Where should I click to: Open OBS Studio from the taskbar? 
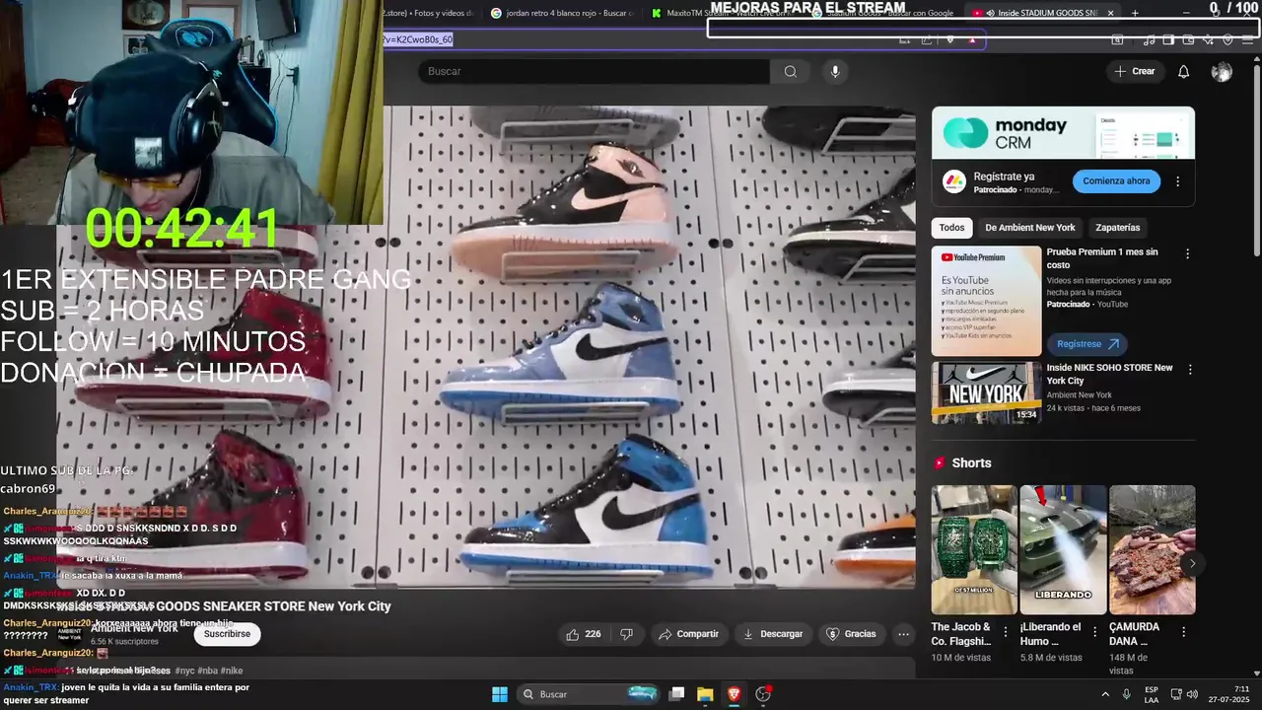click(x=763, y=694)
